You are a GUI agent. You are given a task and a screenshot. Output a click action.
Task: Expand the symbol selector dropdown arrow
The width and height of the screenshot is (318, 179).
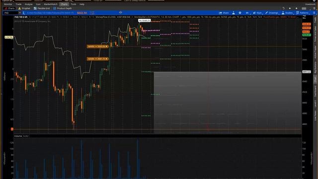tap(20, 13)
